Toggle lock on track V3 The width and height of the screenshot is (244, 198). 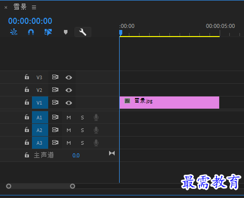27,77
